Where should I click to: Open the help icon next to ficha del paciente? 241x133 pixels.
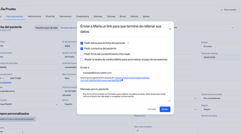pyautogui.click(x=128, y=43)
